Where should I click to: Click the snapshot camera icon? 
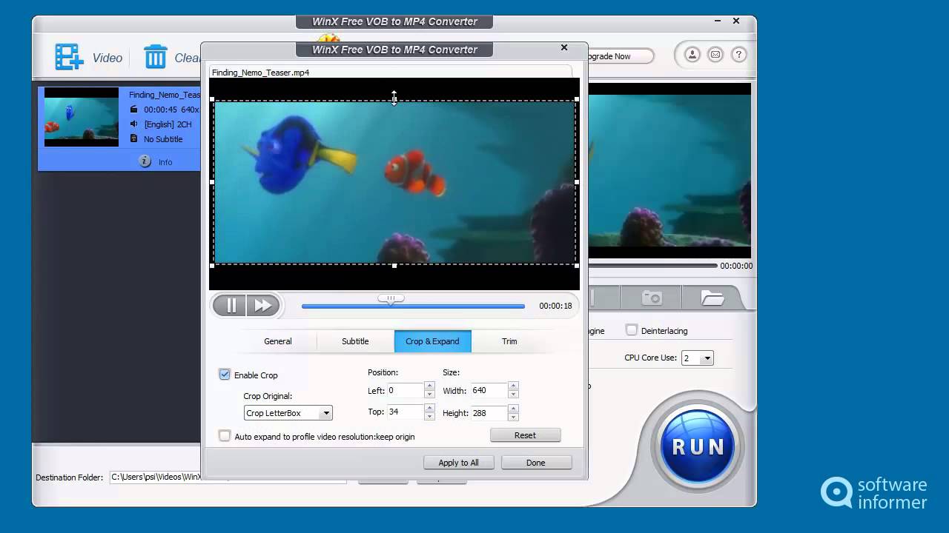click(x=652, y=298)
